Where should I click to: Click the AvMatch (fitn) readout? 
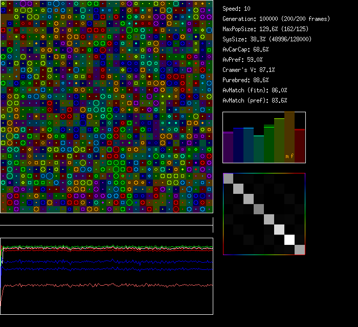coord(255,90)
